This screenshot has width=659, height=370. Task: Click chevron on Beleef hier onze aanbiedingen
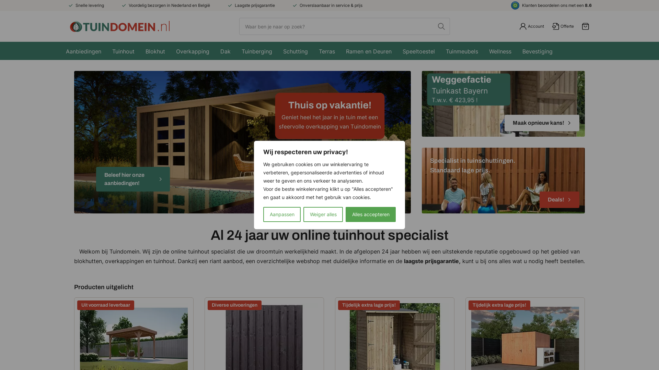160,179
